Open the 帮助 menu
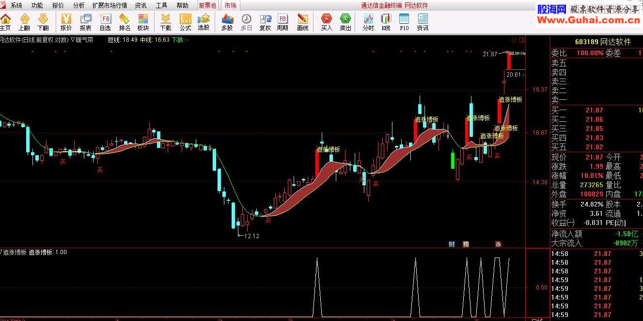Viewport: 643px width, 321px height. tap(182, 5)
